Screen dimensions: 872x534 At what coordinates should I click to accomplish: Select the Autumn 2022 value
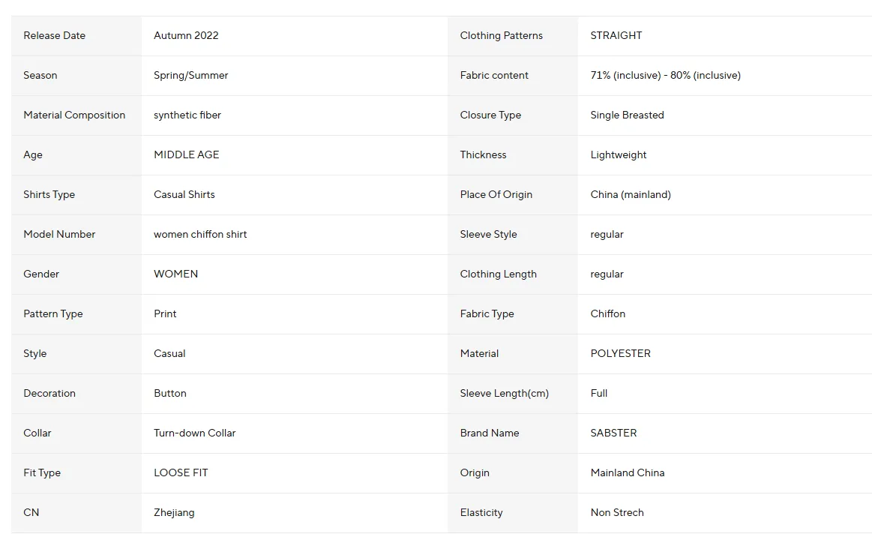click(x=186, y=35)
